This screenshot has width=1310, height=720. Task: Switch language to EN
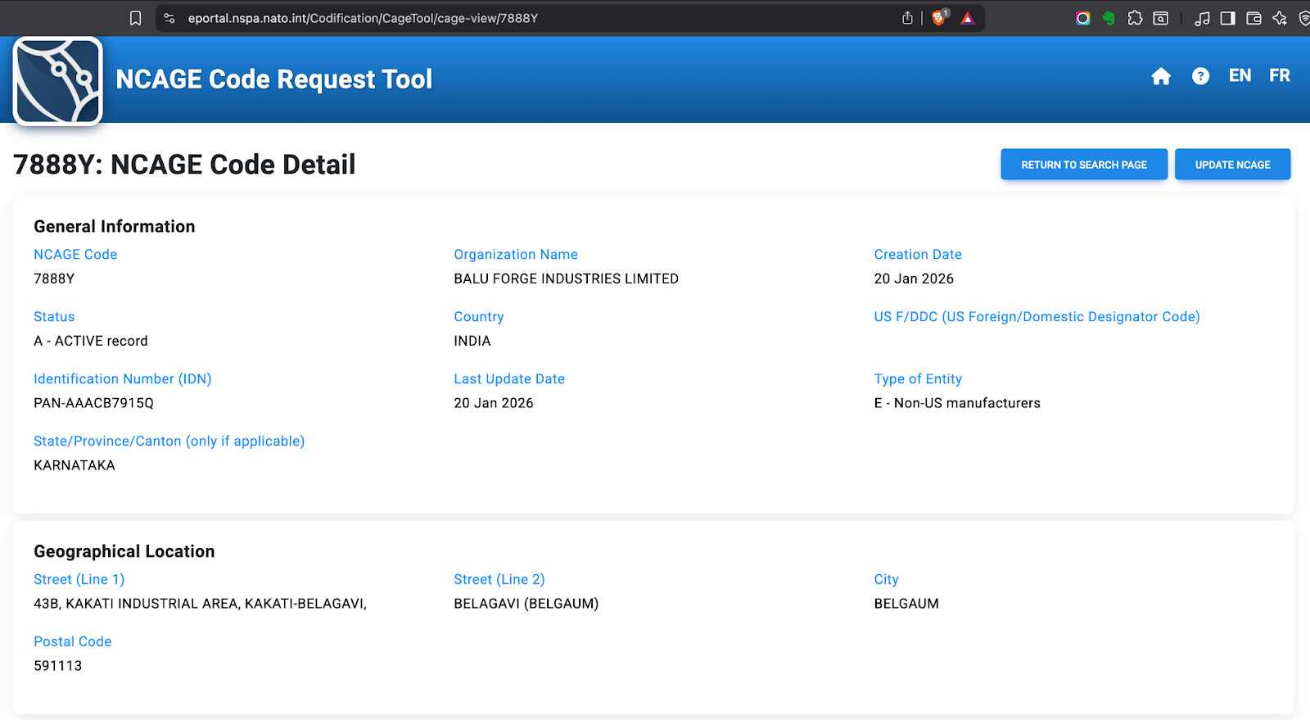click(1240, 75)
